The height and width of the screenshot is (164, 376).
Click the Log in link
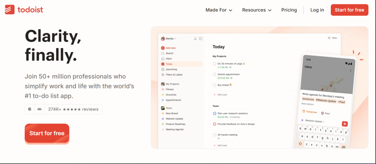317,10
